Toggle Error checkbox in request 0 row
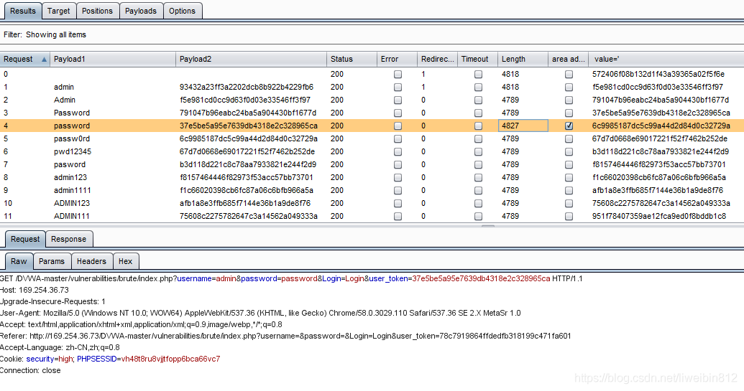 pyautogui.click(x=398, y=75)
